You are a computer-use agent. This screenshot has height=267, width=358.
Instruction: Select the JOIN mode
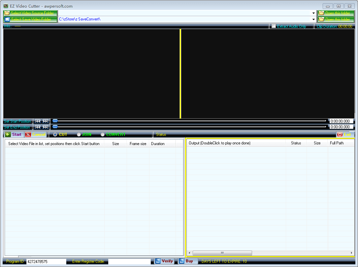click(79, 134)
